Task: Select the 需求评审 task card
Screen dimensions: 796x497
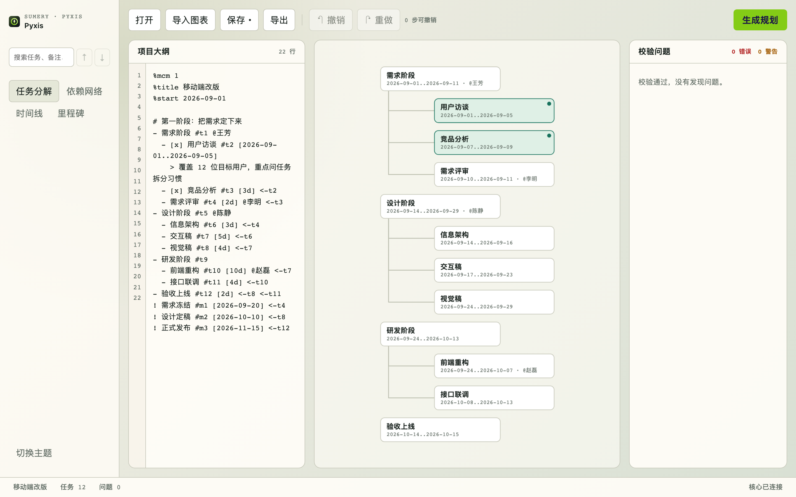Action: pos(494,175)
